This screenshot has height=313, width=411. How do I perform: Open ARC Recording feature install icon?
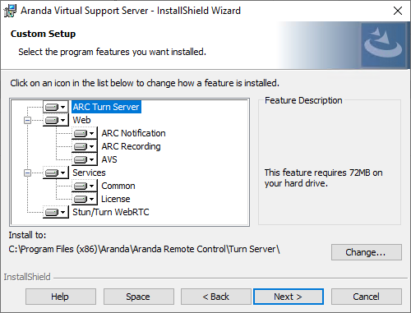coord(85,146)
